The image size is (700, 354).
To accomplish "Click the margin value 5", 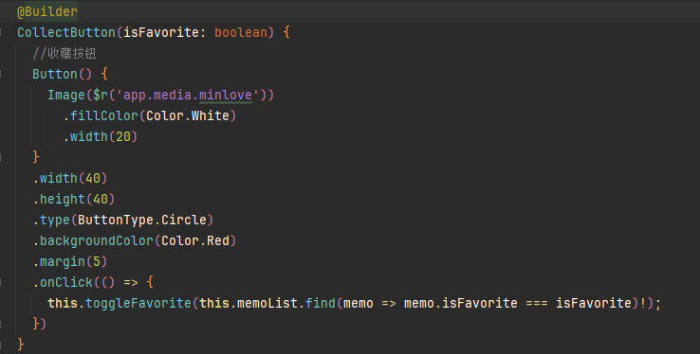I will coord(97,262).
